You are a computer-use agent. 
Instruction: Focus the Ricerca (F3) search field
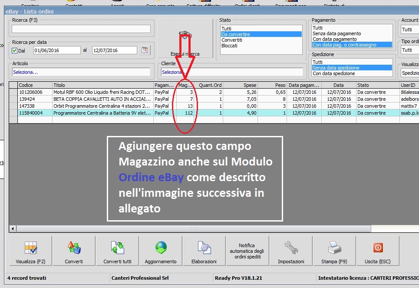(81, 29)
